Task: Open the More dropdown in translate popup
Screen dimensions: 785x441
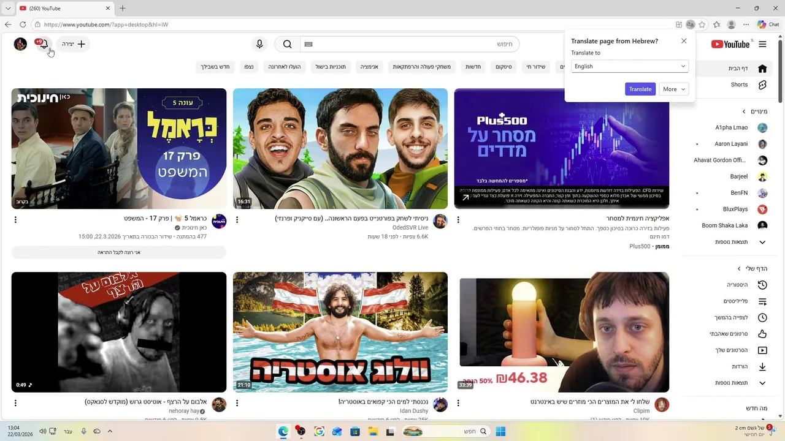Action: [674, 89]
